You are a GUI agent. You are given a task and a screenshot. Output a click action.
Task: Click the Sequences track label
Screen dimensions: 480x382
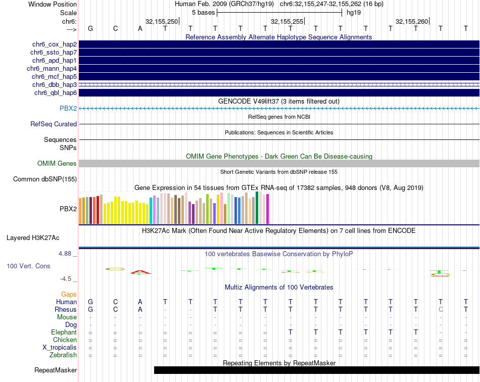[x=60, y=139]
